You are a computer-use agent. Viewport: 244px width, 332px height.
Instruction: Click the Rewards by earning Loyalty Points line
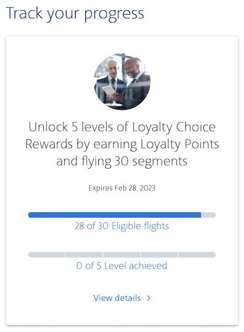[122, 144]
